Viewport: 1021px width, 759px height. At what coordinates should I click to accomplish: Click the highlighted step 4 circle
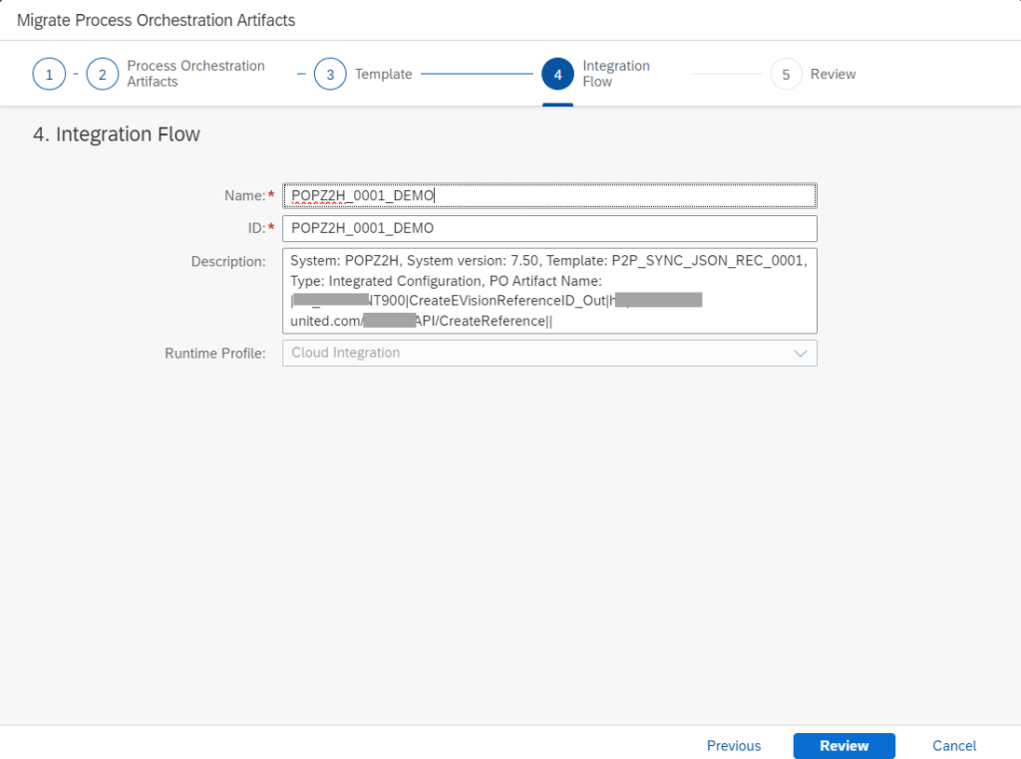point(557,75)
